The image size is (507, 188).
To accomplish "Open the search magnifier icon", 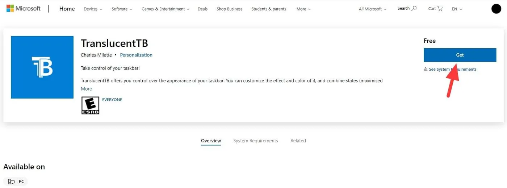I will pos(414,8).
